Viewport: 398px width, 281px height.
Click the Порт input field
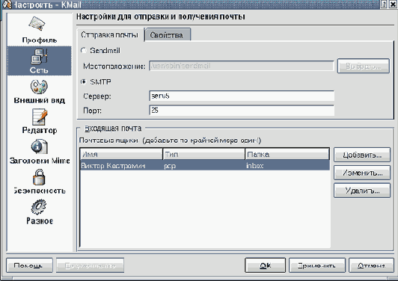tap(242, 111)
